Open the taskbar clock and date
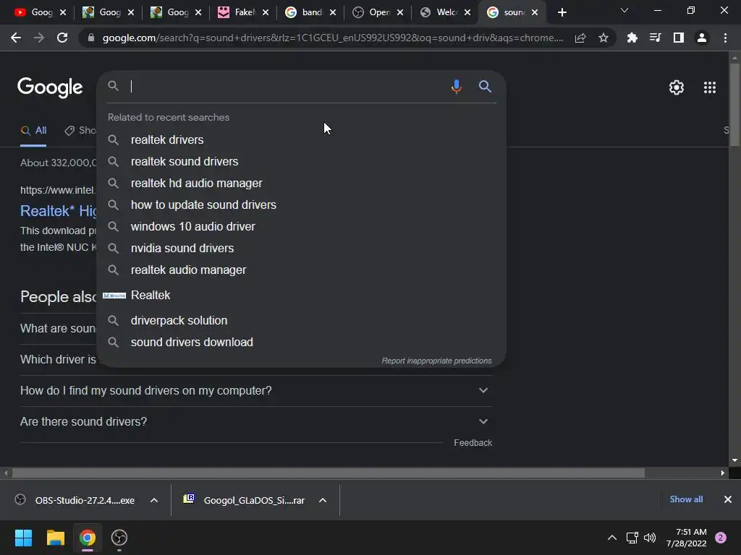The height and width of the screenshot is (555, 741). click(686, 538)
